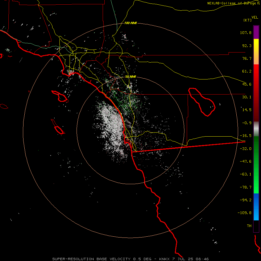Screen dimensions: 261x261
Task: Click the -0.9 value on the velocity scale
Action: (x=247, y=123)
